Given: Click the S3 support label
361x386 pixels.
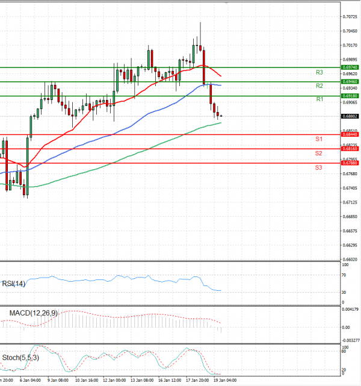Looking at the screenshot, I should coord(318,167).
